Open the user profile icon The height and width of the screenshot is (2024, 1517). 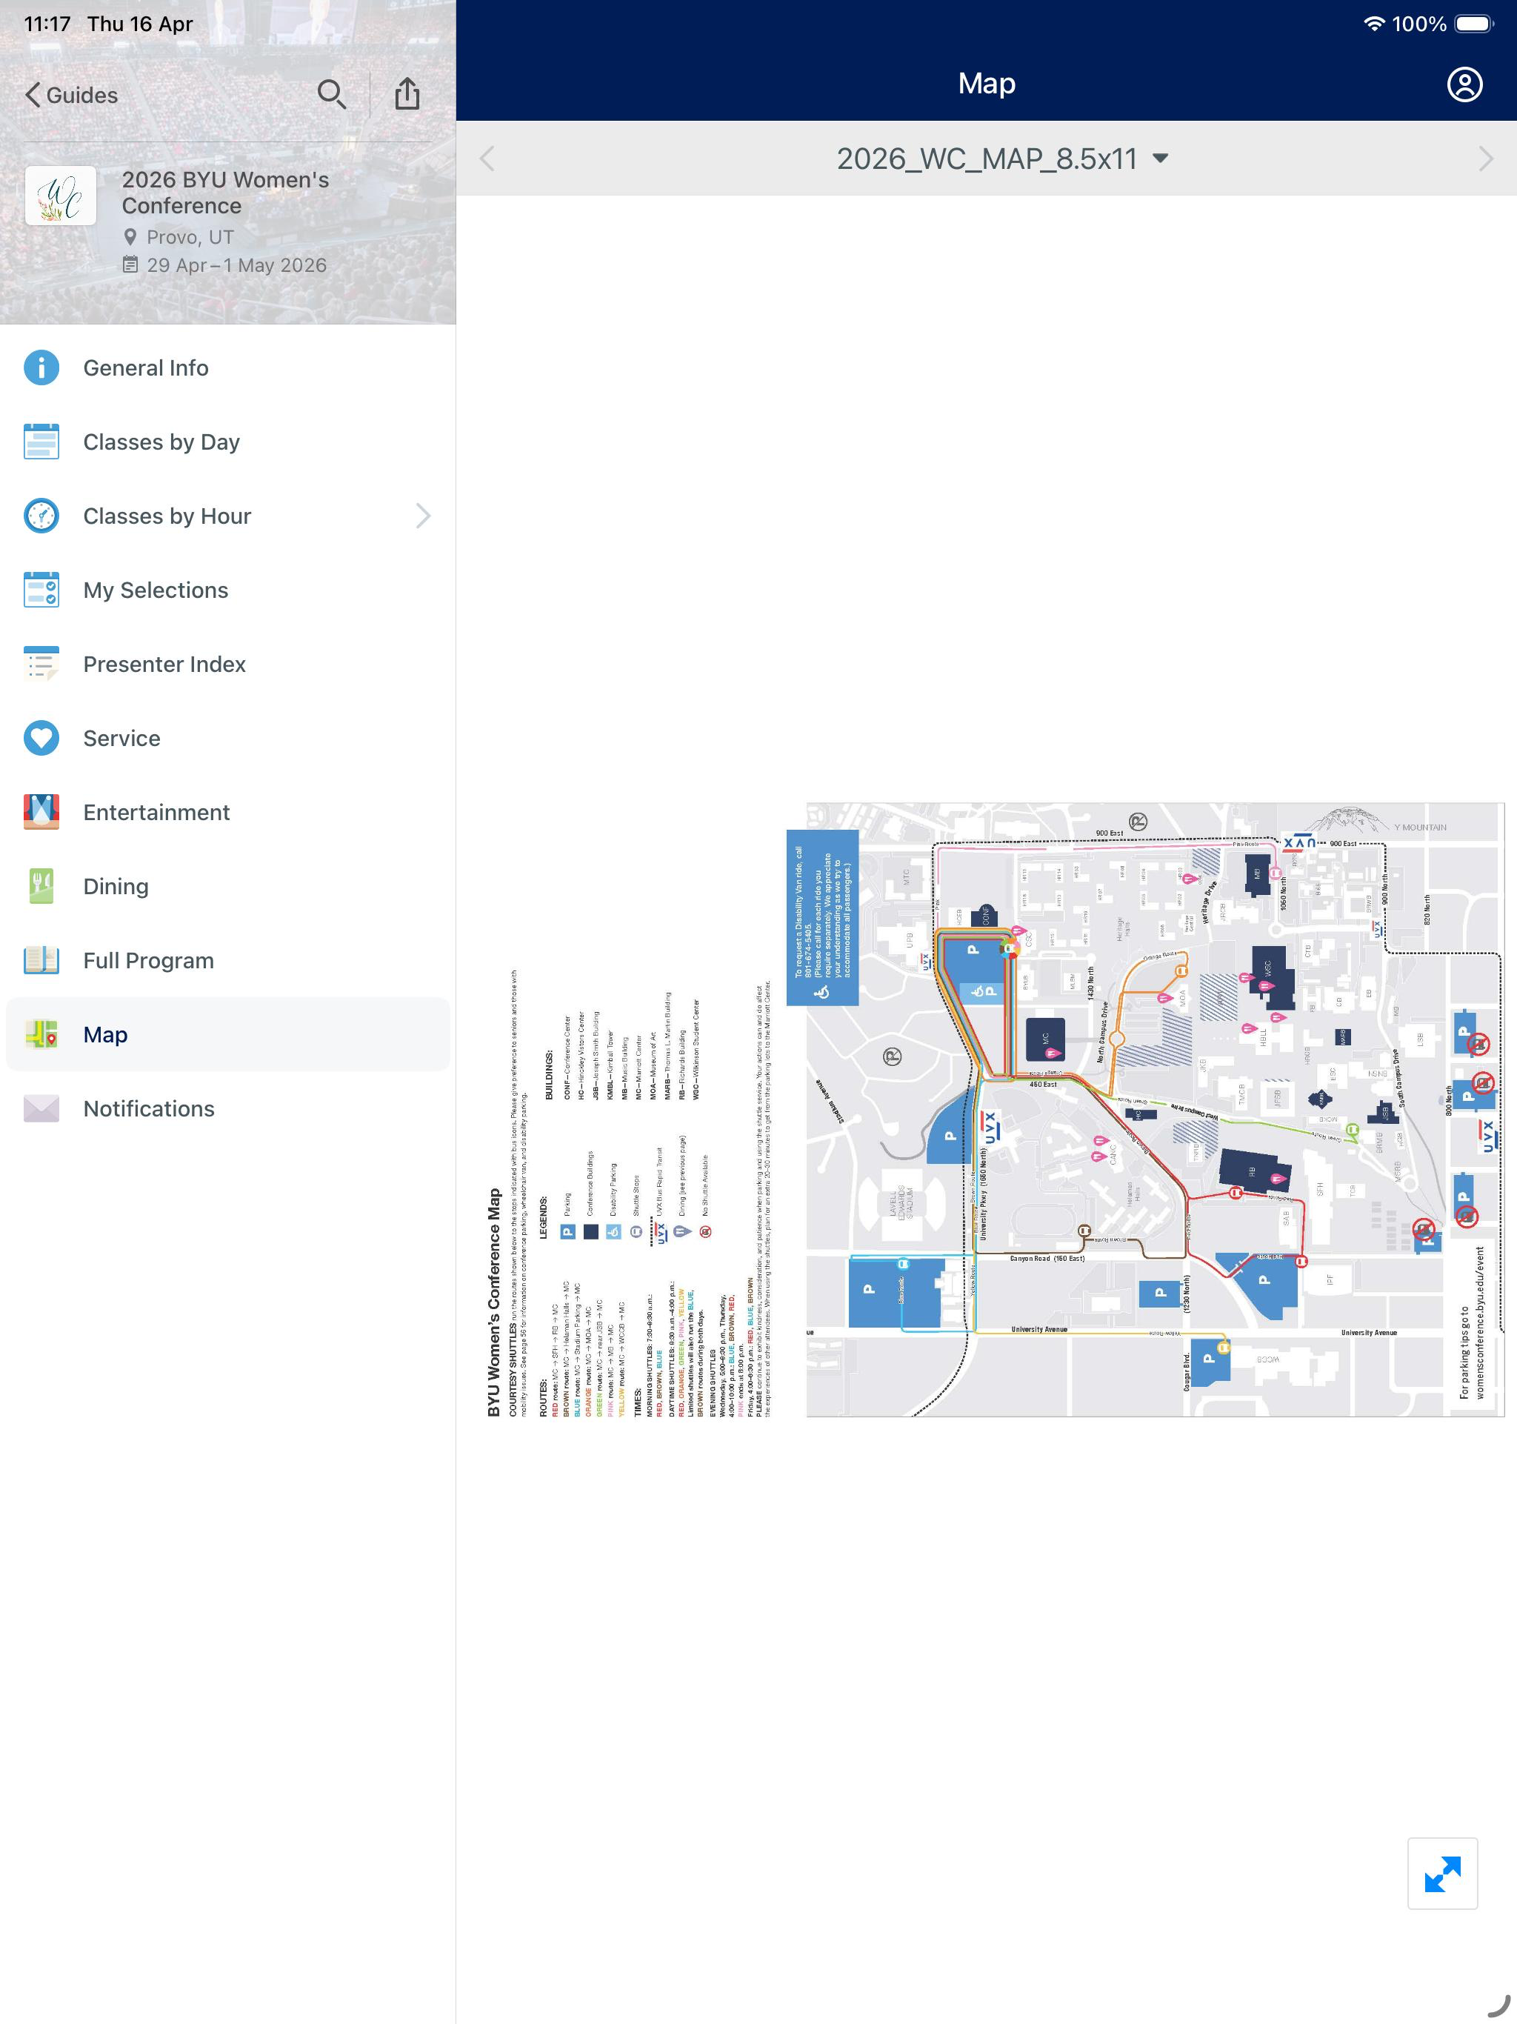click(1464, 84)
